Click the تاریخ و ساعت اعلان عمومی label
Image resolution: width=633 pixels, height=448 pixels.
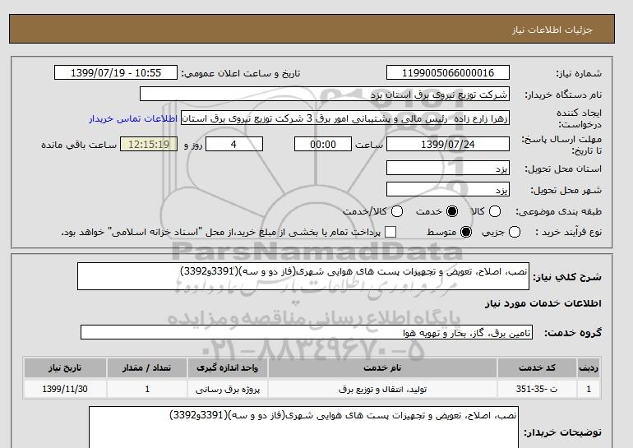pos(241,73)
